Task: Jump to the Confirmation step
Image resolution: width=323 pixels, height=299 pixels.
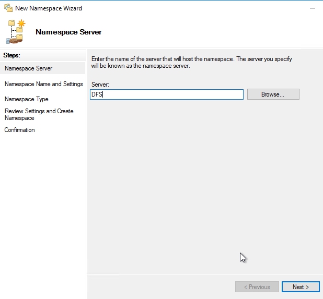Action: point(20,130)
